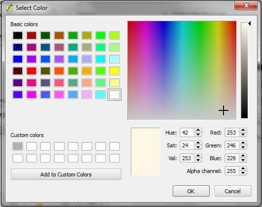Click the Cancel button
Screen dimensions: 262x207
pos(233,191)
